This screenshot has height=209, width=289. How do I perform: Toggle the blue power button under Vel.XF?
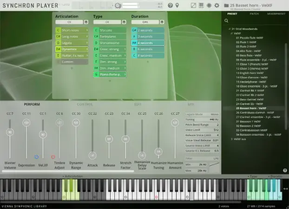coord(37,157)
